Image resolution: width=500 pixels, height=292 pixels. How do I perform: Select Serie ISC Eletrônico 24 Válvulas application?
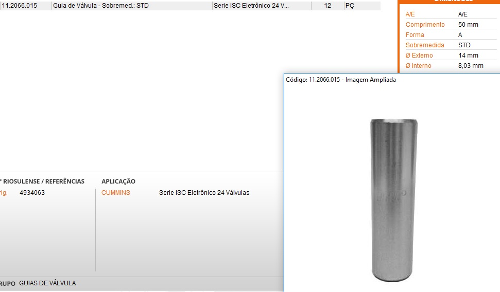204,193
